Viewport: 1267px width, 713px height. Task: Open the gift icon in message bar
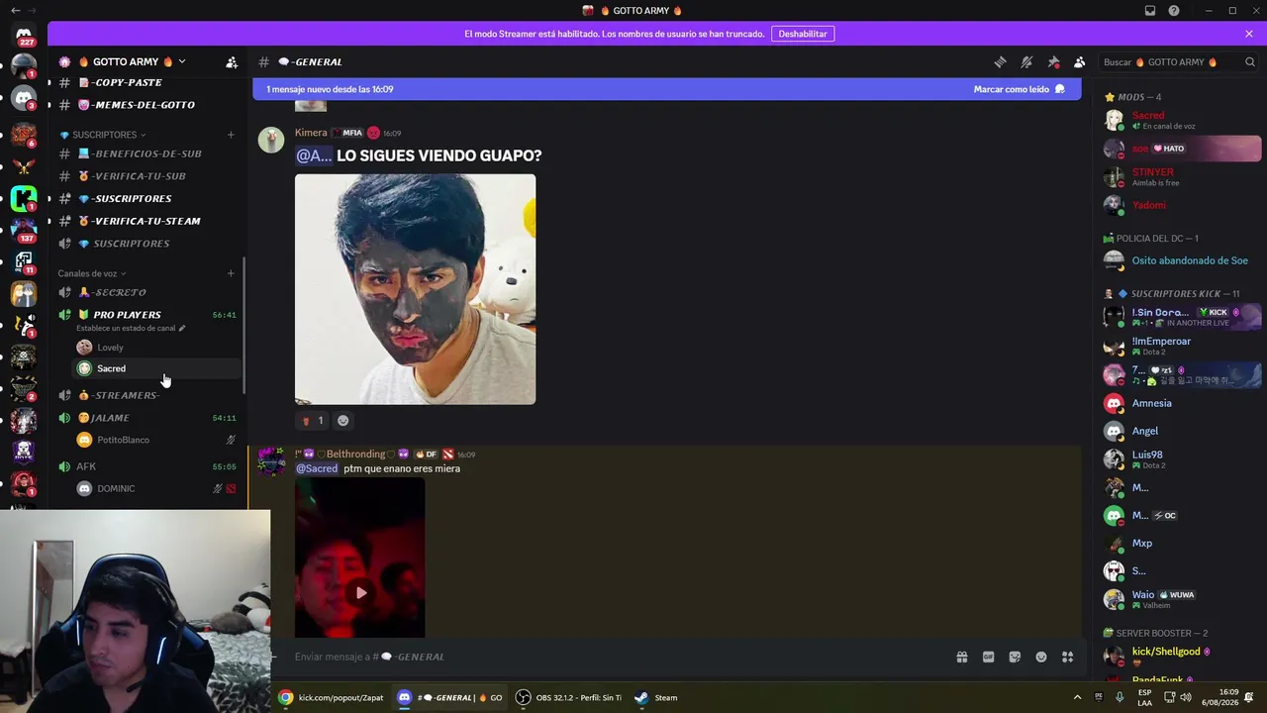point(961,657)
